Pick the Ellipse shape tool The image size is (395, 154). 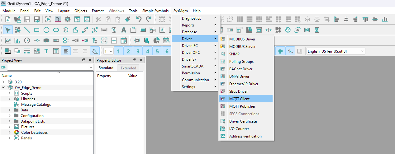coord(56,30)
